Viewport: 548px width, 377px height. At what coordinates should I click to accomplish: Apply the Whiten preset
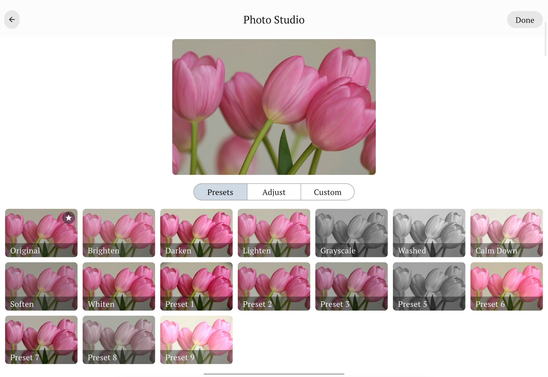coord(119,286)
